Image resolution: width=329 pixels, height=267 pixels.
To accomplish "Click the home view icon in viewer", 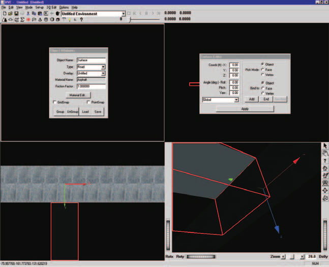I will [x=325, y=168].
